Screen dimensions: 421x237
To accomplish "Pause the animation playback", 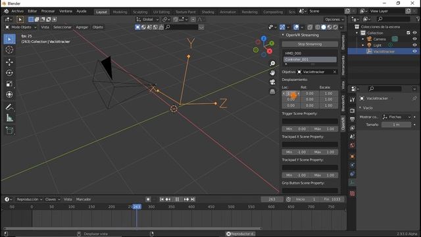I will tap(177, 199).
